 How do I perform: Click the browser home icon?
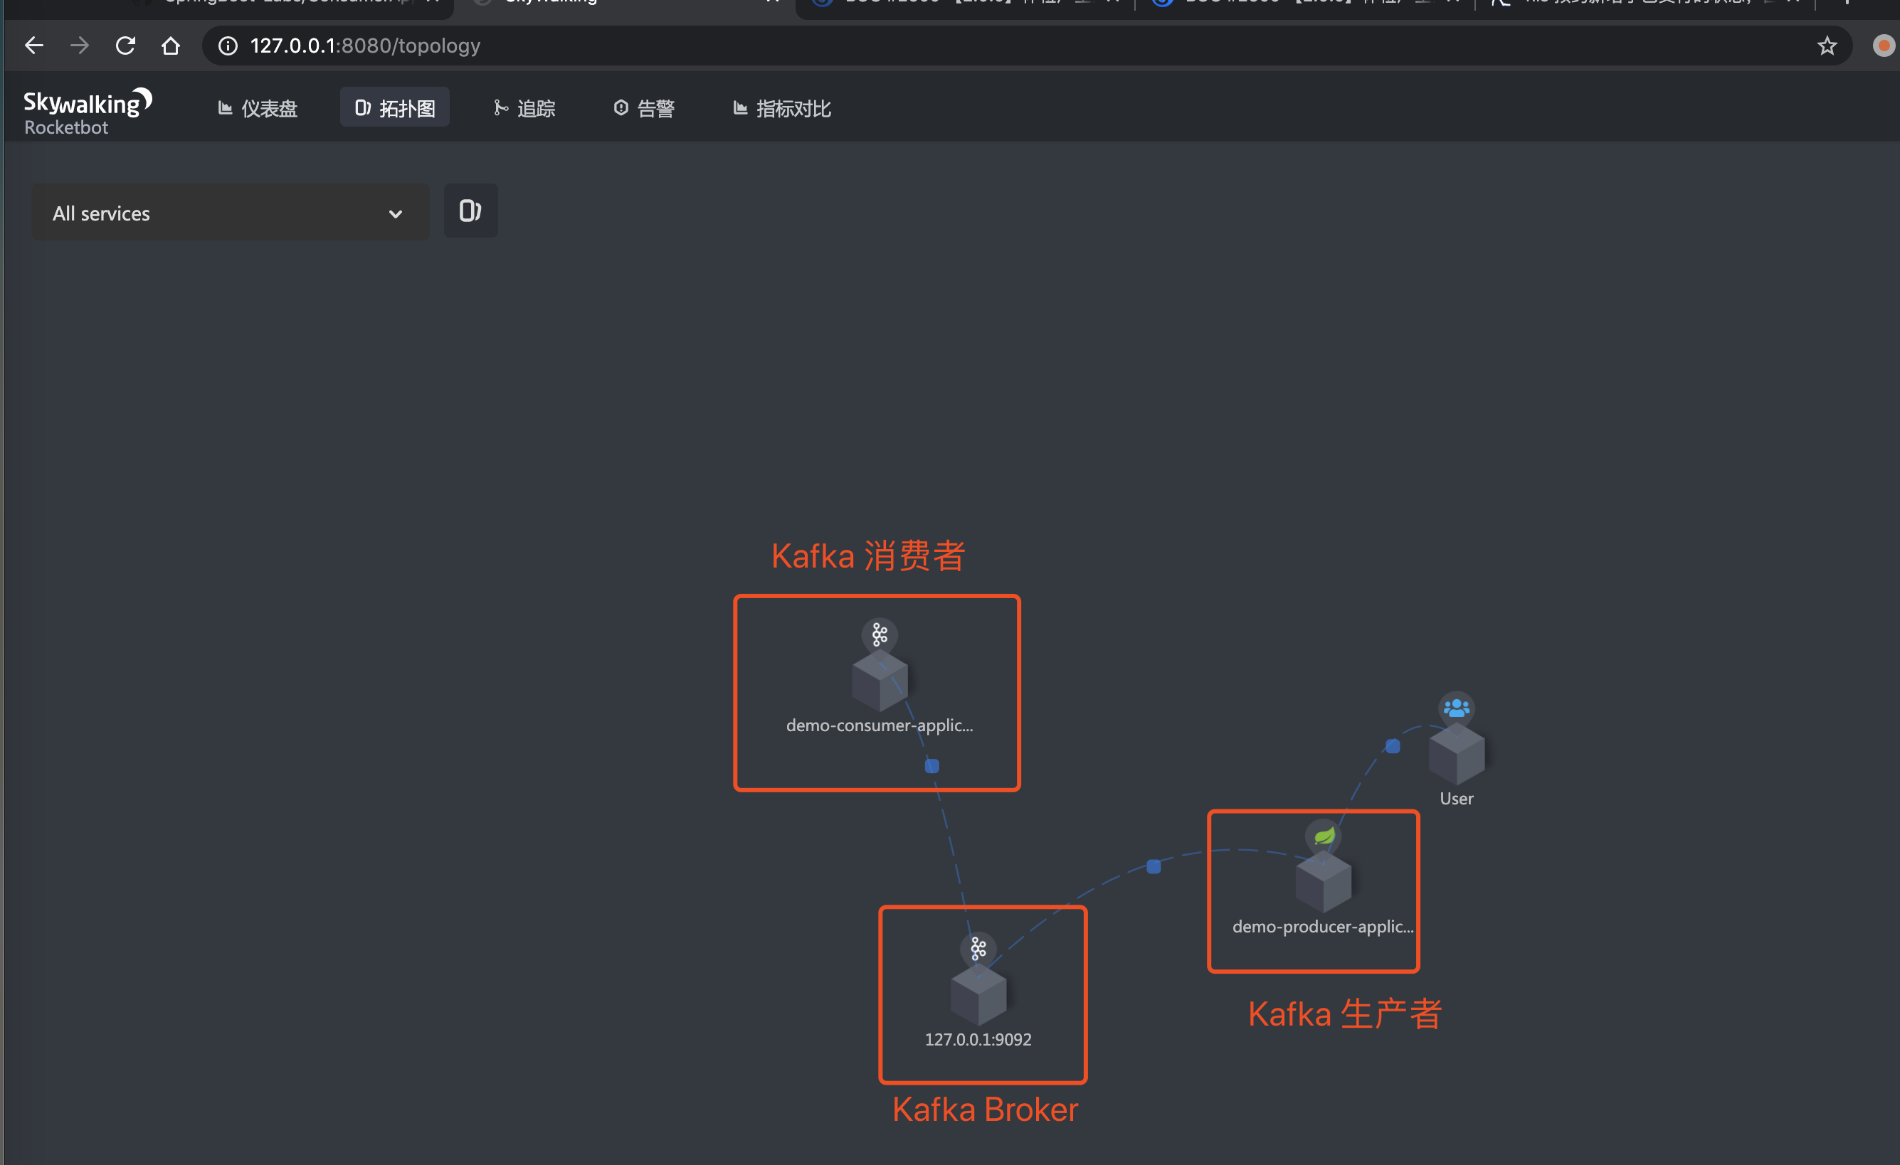pos(170,45)
